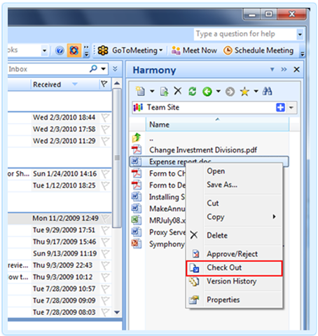Toggle flag on Sun 1/24/2010 14:16 email

(105, 174)
